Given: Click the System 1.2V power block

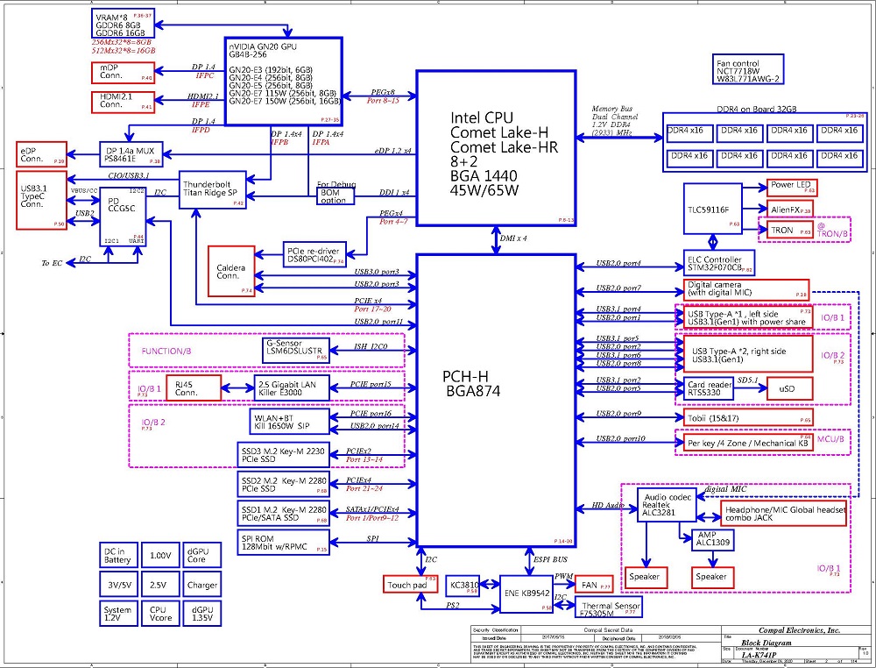Looking at the screenshot, I should [x=118, y=614].
